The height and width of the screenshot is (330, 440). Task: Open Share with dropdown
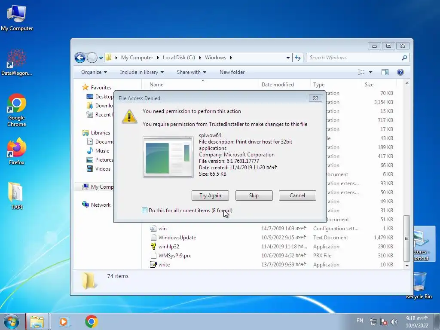[191, 72]
